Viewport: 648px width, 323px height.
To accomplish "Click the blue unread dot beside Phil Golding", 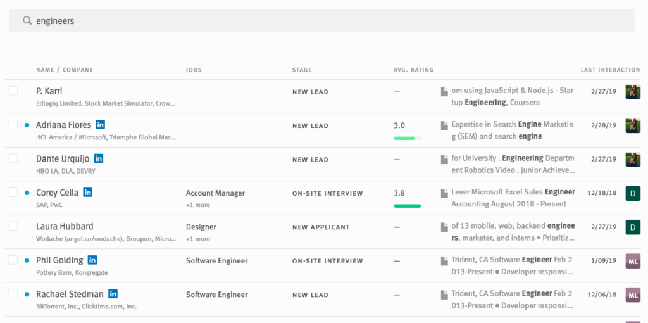I will [x=27, y=260].
